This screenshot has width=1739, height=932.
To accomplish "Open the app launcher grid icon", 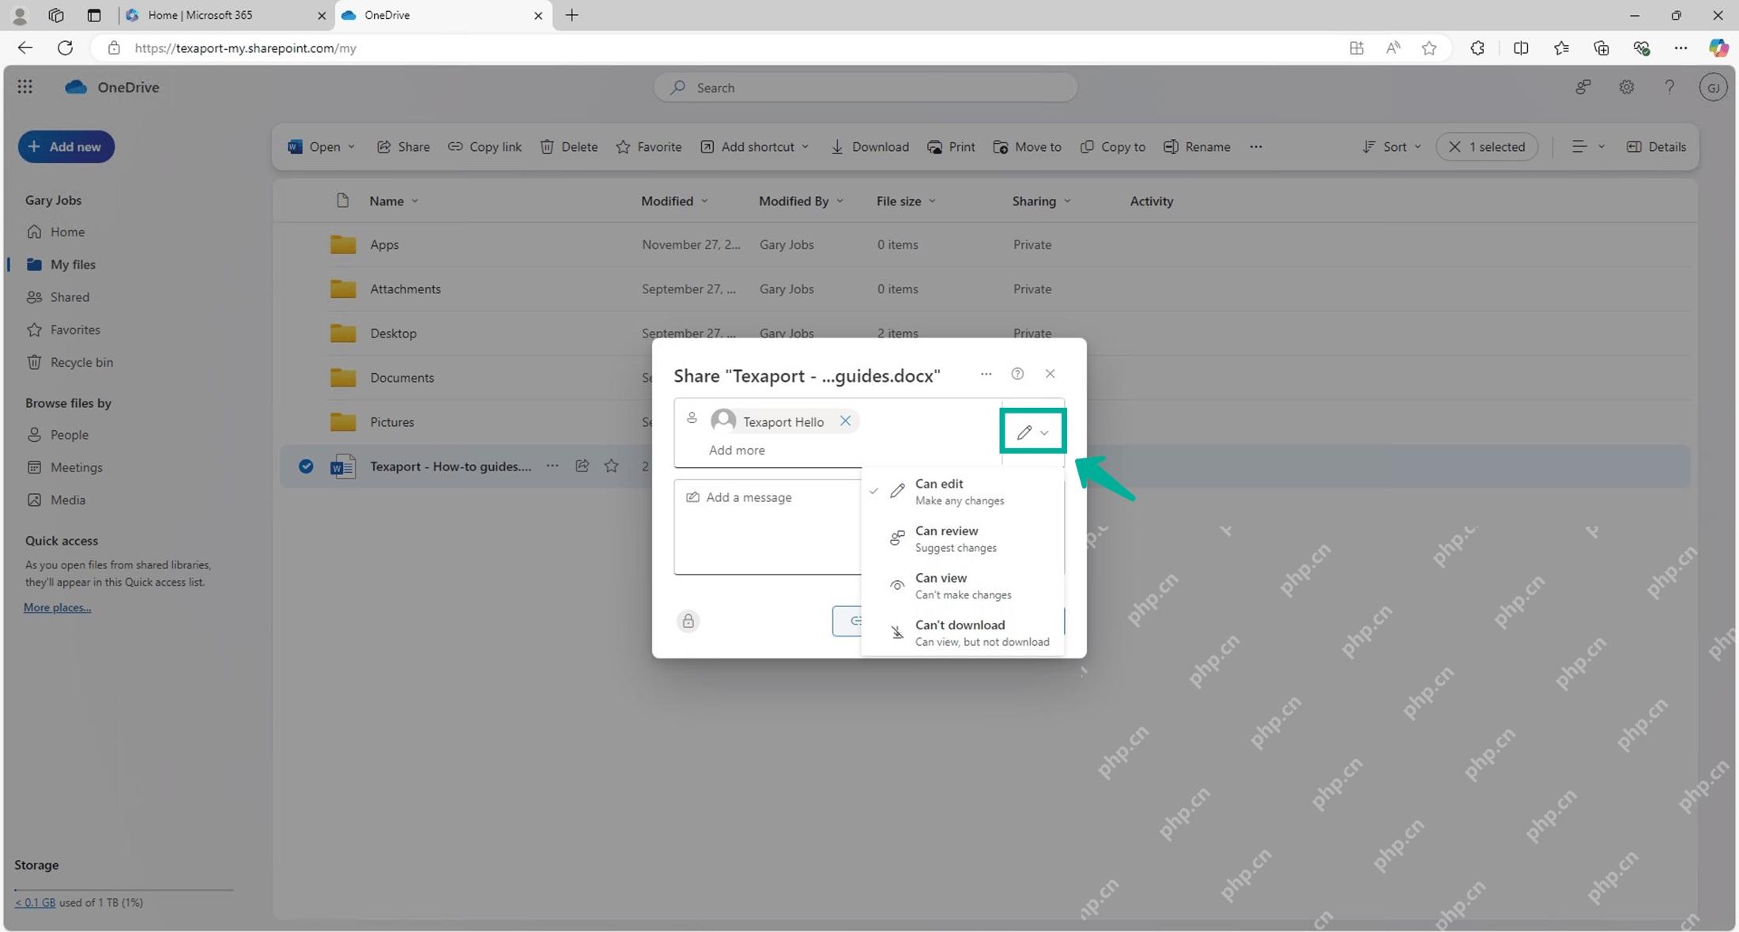I will 25,87.
